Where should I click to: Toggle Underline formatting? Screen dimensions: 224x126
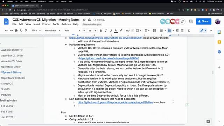click(111, 30)
